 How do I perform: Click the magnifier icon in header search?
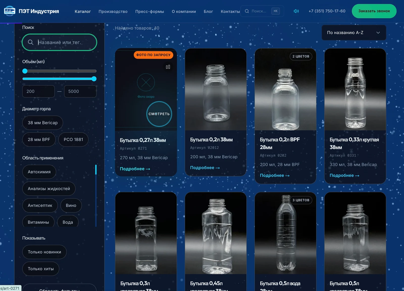[247, 11]
